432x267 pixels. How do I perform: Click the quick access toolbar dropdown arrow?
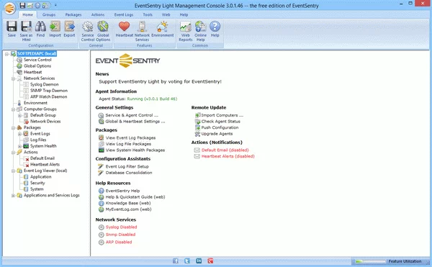(55, 5)
